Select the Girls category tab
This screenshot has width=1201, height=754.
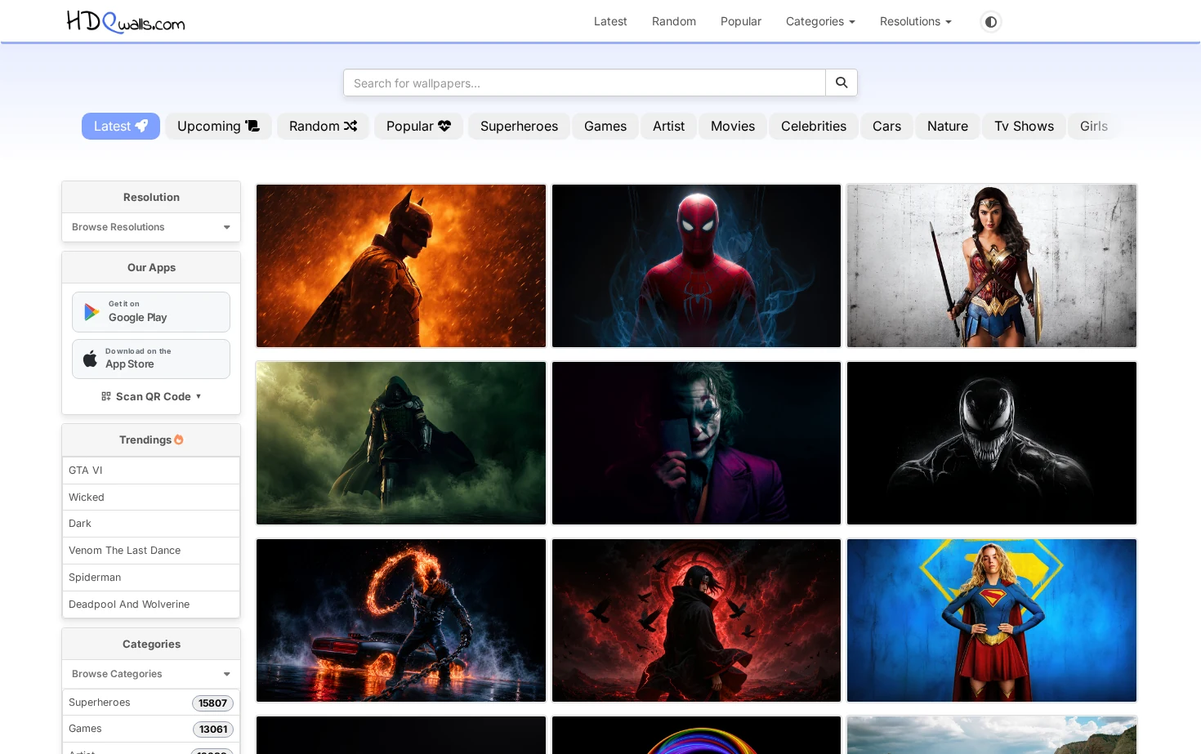(1093, 126)
